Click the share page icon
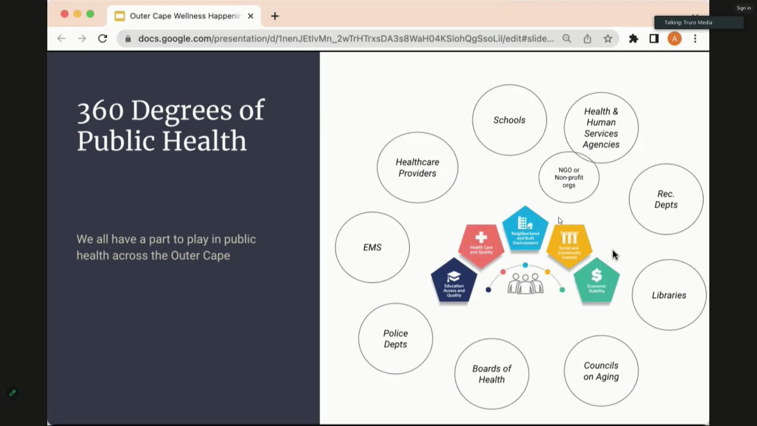The width and height of the screenshot is (757, 426). tap(587, 39)
